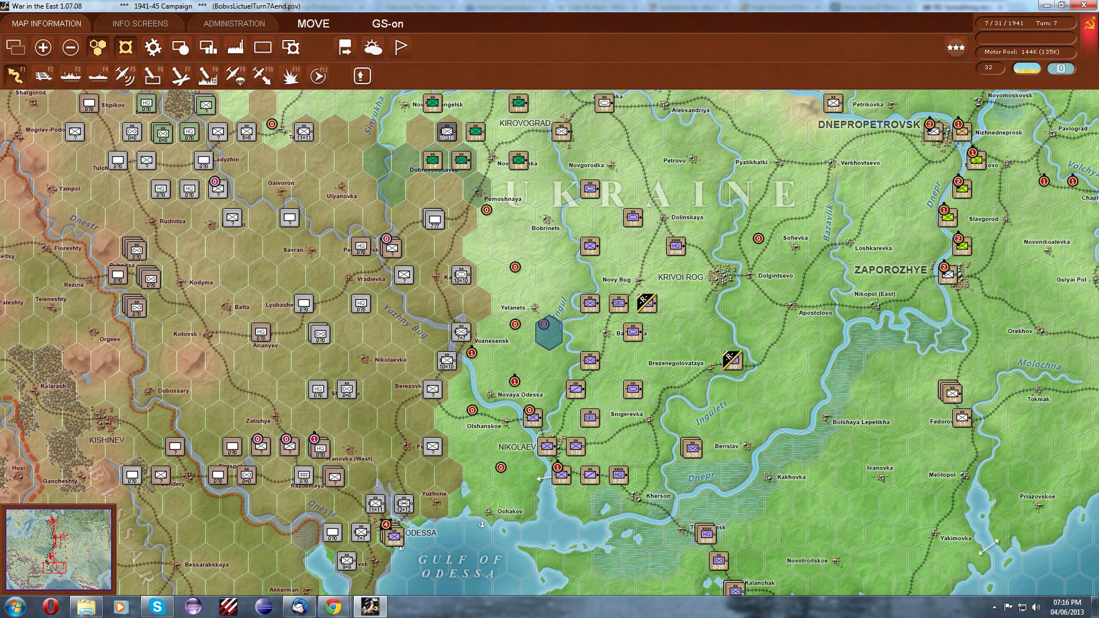The width and height of the screenshot is (1099, 618).
Task: Select the F6 bomb unit icon
Action: click(153, 76)
